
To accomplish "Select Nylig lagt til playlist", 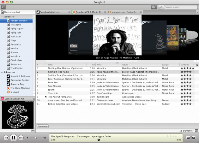I will [17, 28].
